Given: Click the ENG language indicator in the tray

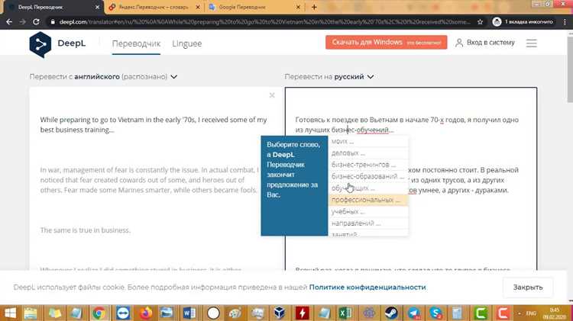Looking at the screenshot, I should pos(531,313).
